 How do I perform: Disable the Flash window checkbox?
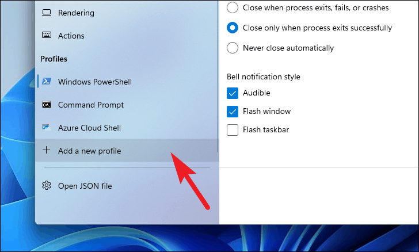[x=232, y=112]
